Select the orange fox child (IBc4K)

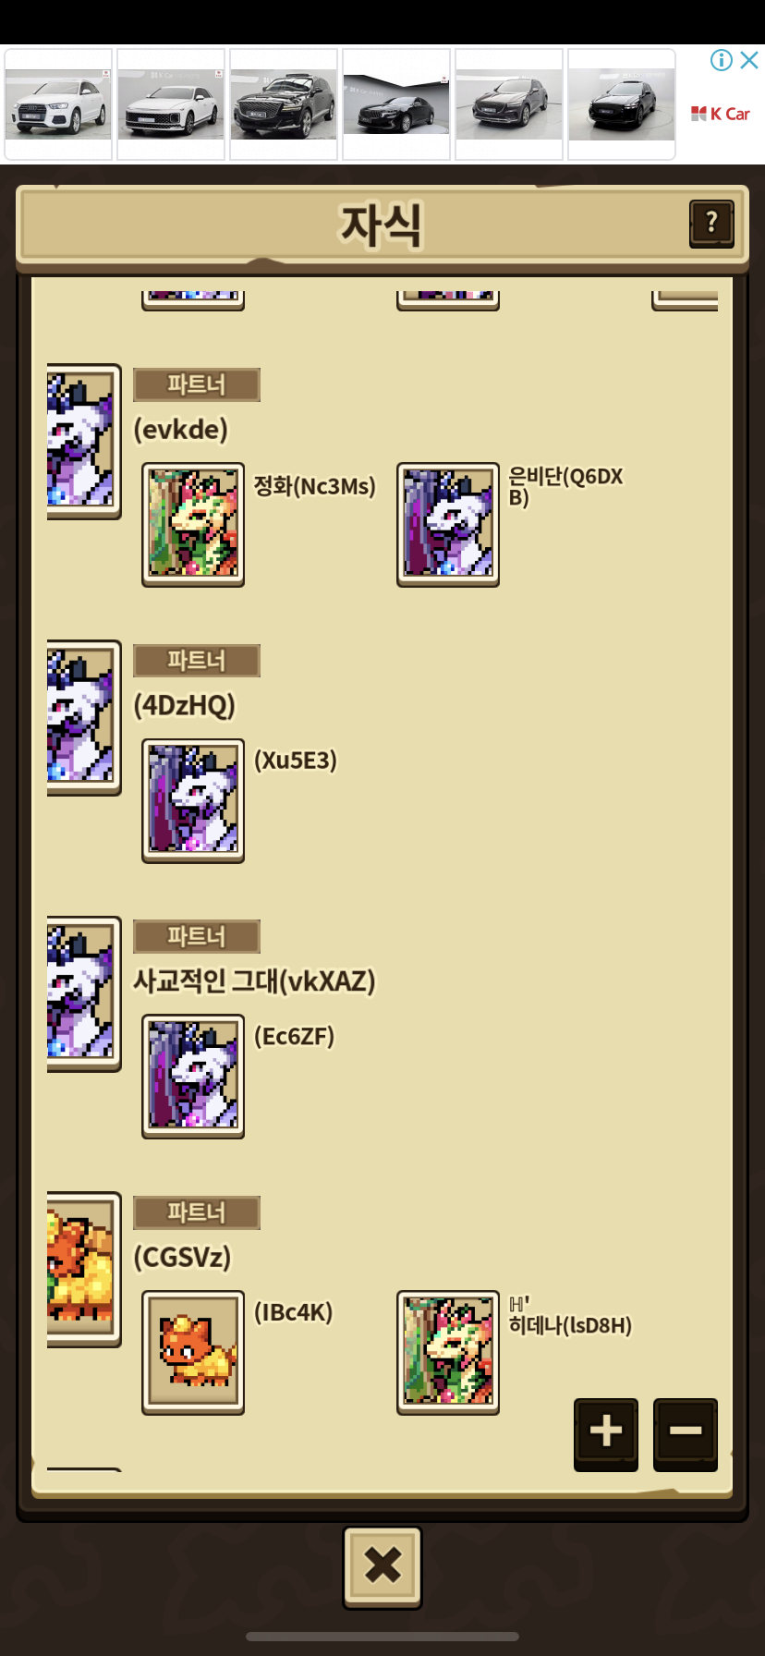pos(193,1352)
